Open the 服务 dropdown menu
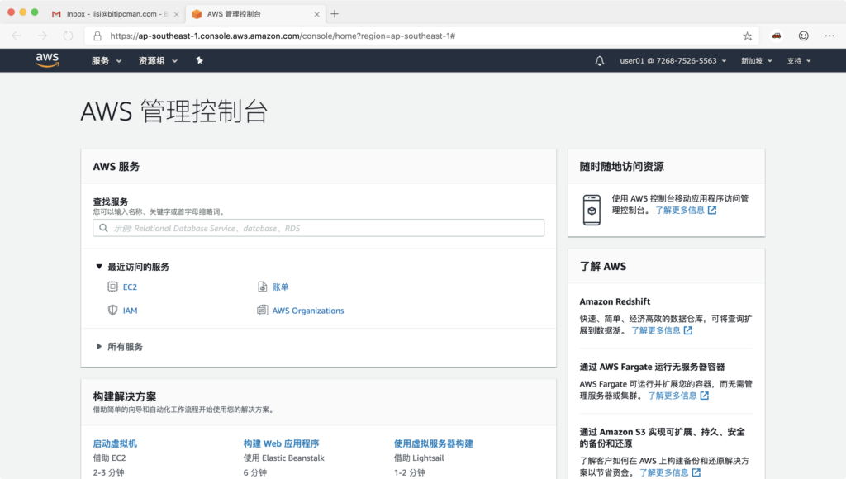This screenshot has height=479, width=846. (107, 61)
